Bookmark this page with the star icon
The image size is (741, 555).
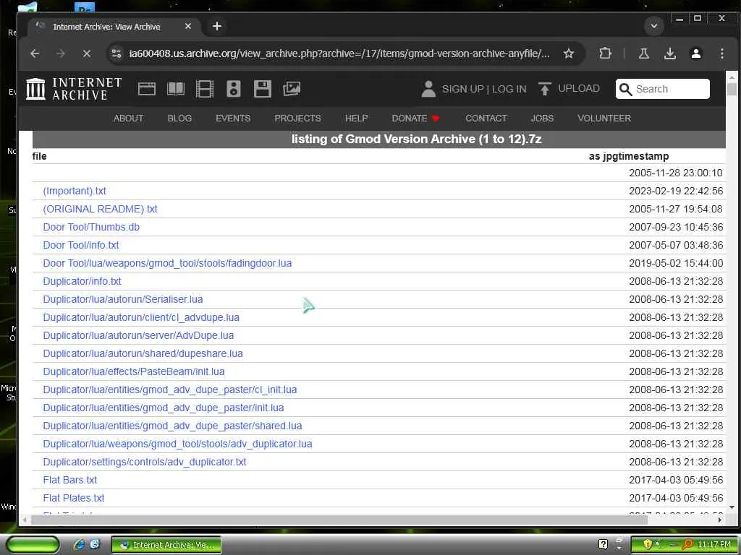[569, 53]
